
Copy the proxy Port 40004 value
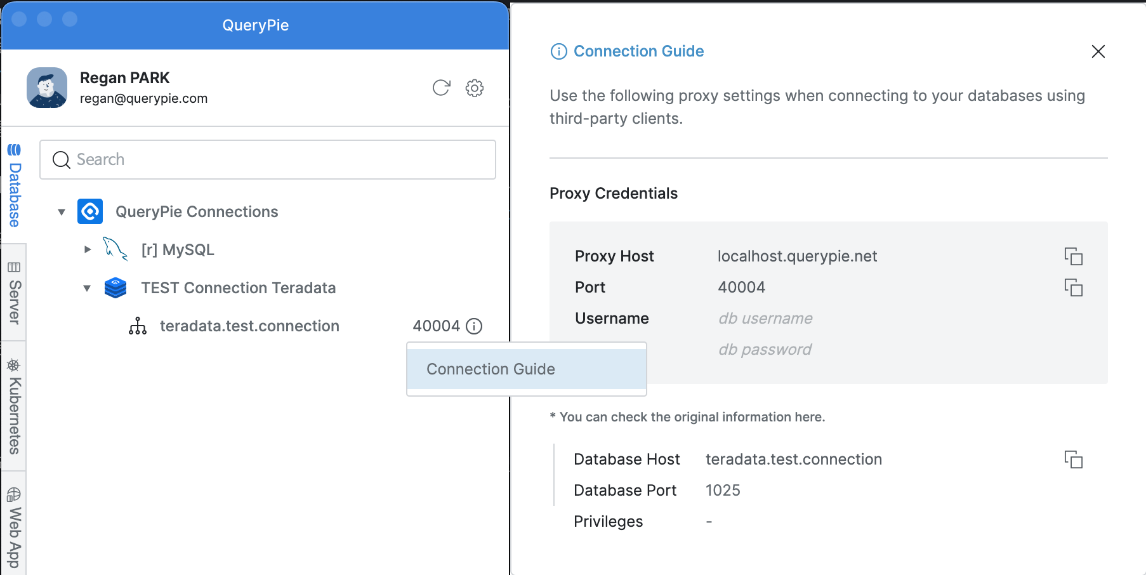click(x=1073, y=287)
